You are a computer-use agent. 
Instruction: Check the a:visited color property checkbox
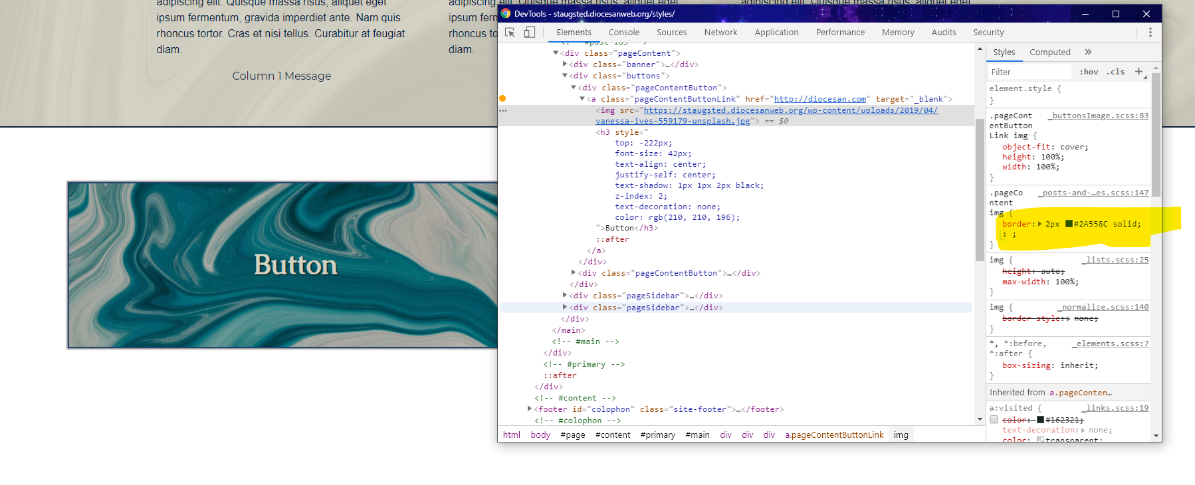(x=994, y=419)
